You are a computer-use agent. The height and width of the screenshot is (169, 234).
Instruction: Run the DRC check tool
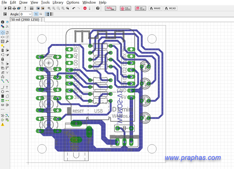click(7, 120)
